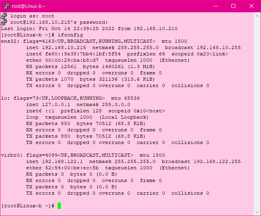This screenshot has width=261, height=216.
Task: Click the PuTTY icon beside 'login as: root'
Action: (4, 16)
